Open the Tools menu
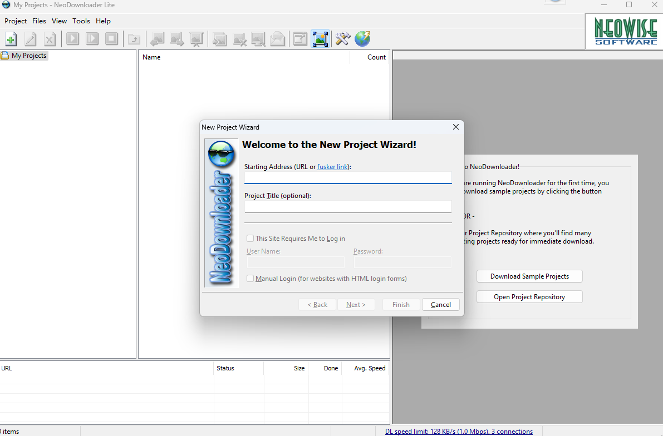Viewport: 663px width, 436px height. pos(81,21)
